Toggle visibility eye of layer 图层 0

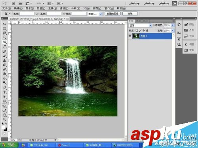click(x=130, y=36)
